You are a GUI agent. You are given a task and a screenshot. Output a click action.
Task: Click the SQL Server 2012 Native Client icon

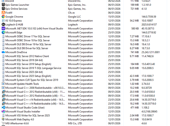3,56
